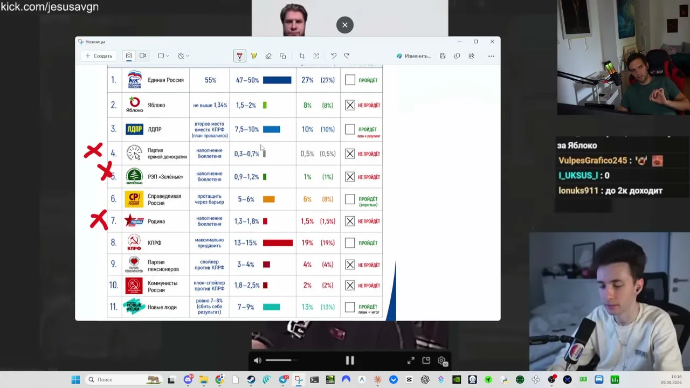This screenshot has height=388, width=690.
Task: Open Google Chrome from the taskbar
Action: 219,380
